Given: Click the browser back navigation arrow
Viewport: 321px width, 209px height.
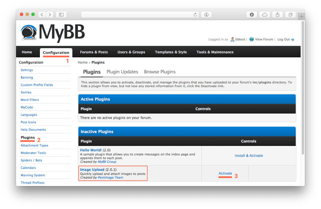Looking at the screenshot, I should tap(42, 14).
